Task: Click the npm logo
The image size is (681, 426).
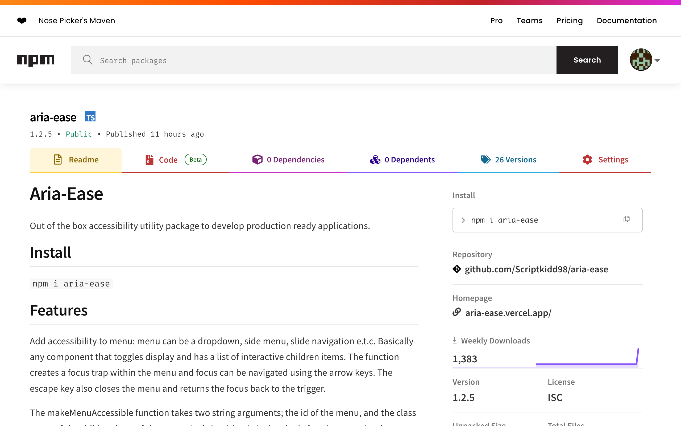Action: [x=36, y=60]
